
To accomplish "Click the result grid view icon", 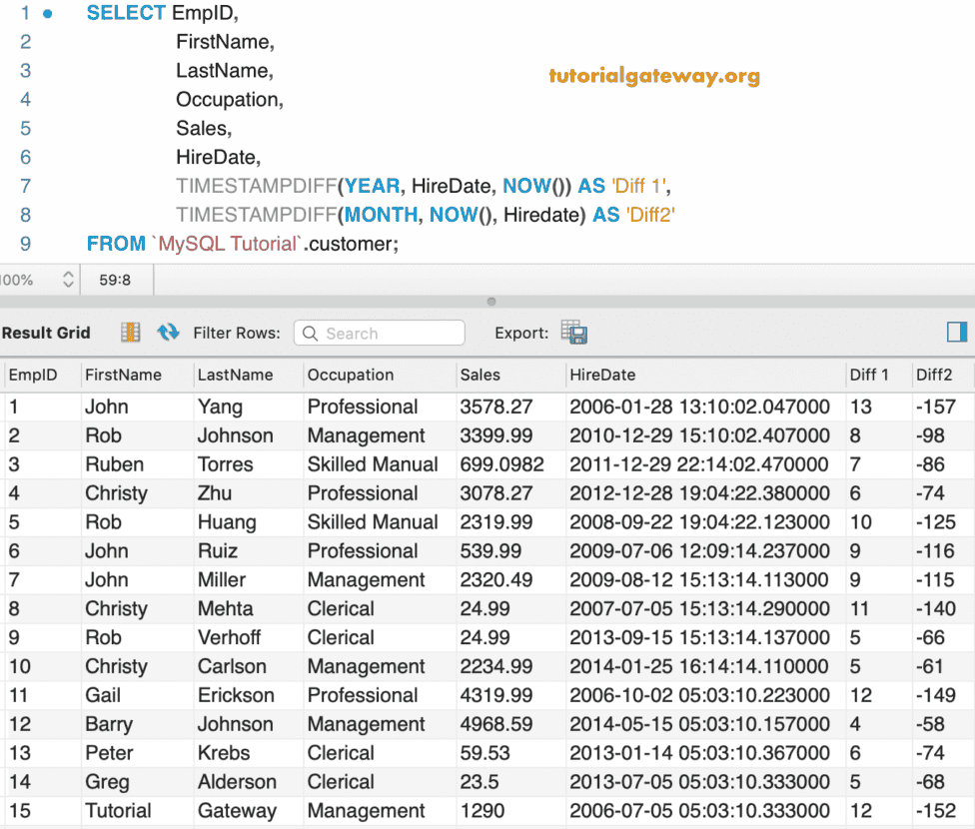I will 130,333.
